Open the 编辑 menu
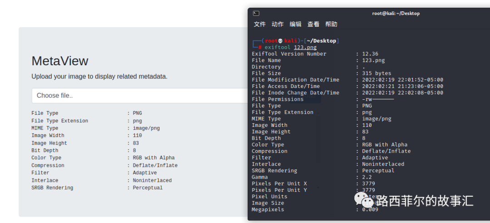490x223 pixels. click(x=295, y=24)
